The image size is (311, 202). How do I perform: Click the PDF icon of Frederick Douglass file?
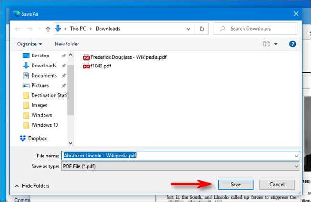[86, 57]
